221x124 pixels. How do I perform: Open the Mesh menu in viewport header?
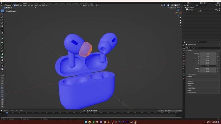(32, 6)
